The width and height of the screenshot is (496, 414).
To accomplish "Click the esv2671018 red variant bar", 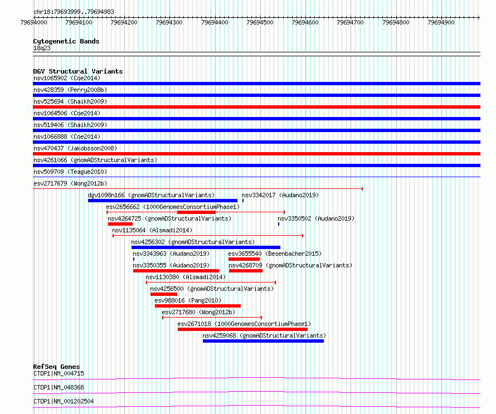I will (242, 329).
